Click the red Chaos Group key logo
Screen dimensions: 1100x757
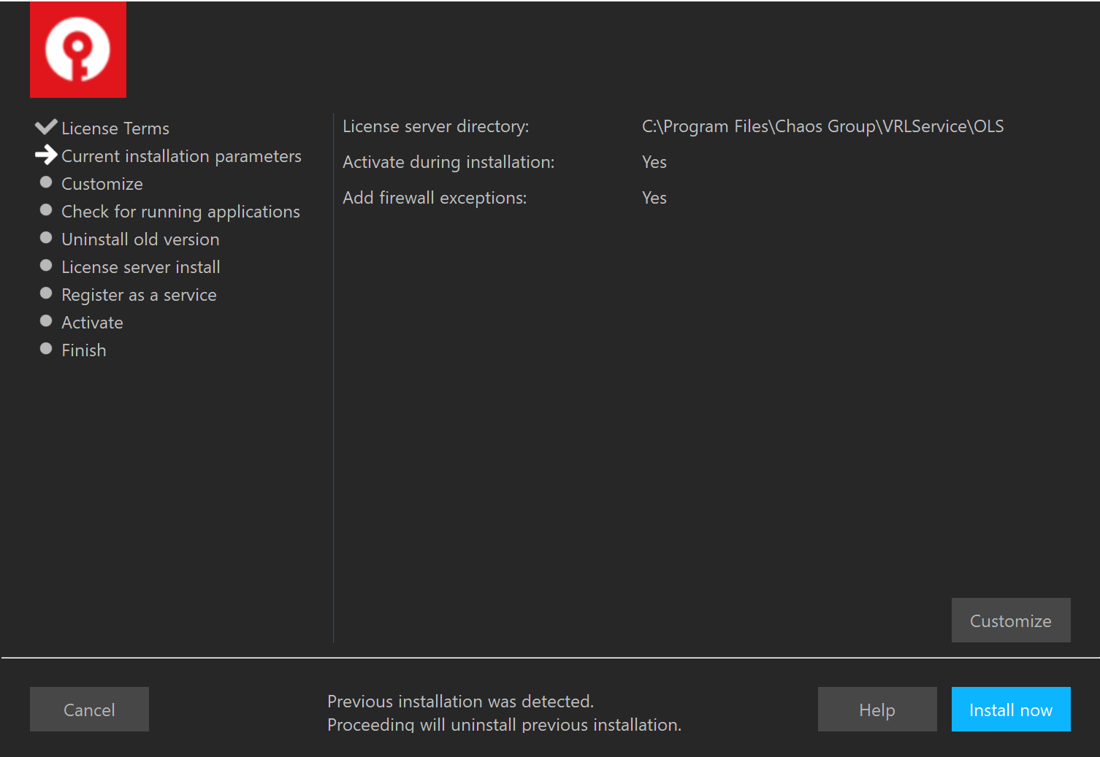click(x=77, y=49)
